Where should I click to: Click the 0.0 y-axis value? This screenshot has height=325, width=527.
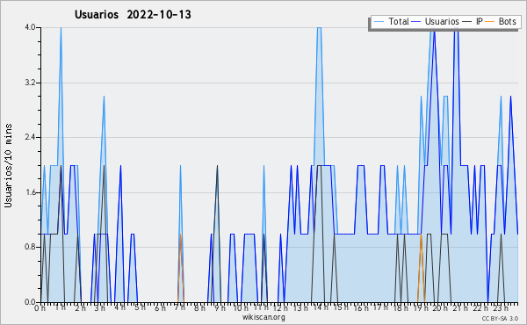(x=30, y=302)
